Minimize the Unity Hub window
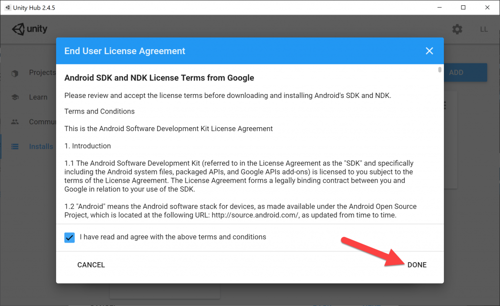 click(439, 7)
